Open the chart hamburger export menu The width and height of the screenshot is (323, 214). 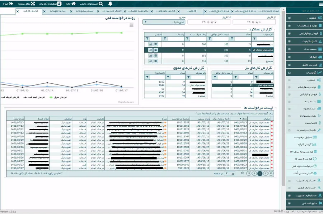[131, 25]
